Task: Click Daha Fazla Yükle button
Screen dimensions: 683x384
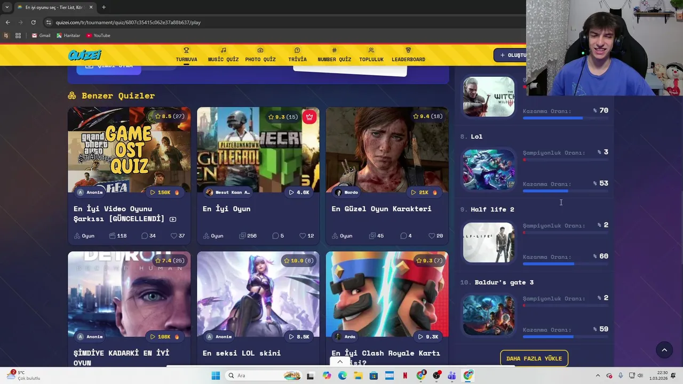Action: point(534,358)
